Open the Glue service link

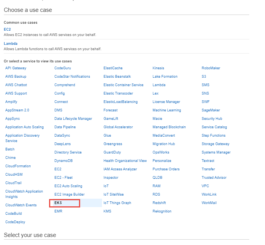coord(107,136)
